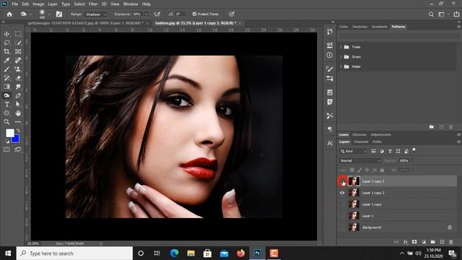The width and height of the screenshot is (462, 260).
Task: Switch to the Channels tab
Action: 361,142
